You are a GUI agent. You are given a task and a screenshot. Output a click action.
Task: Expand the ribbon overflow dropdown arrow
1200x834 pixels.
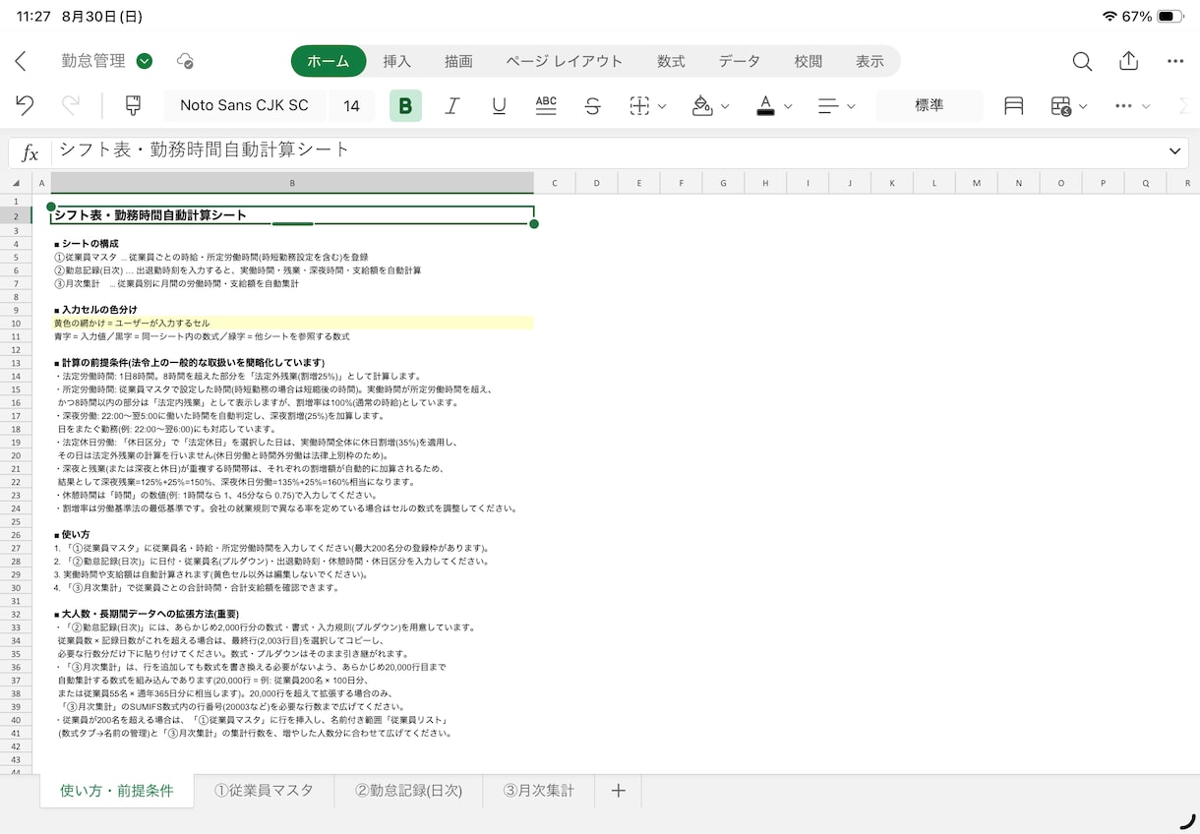(x=1146, y=106)
